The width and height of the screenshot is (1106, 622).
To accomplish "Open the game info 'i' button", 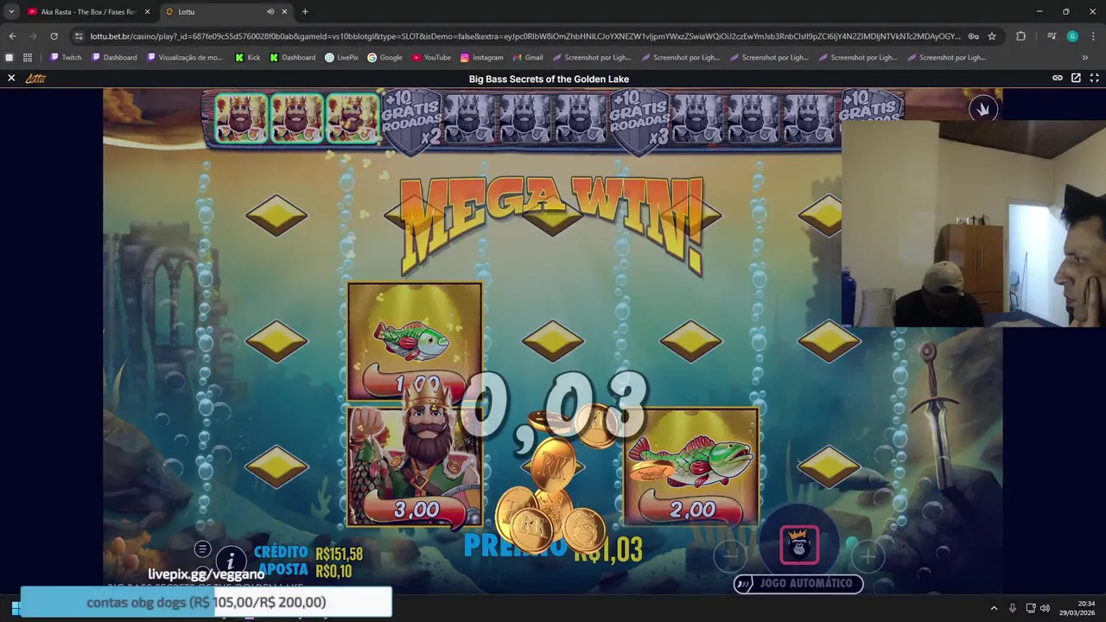I will coord(230,562).
